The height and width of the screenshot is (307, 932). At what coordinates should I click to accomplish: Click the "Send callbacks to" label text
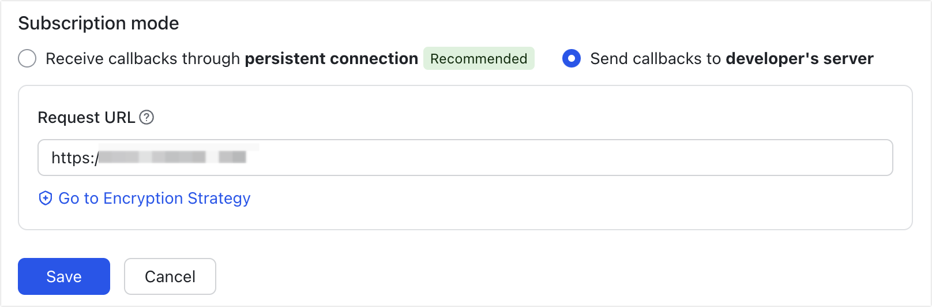coord(656,59)
